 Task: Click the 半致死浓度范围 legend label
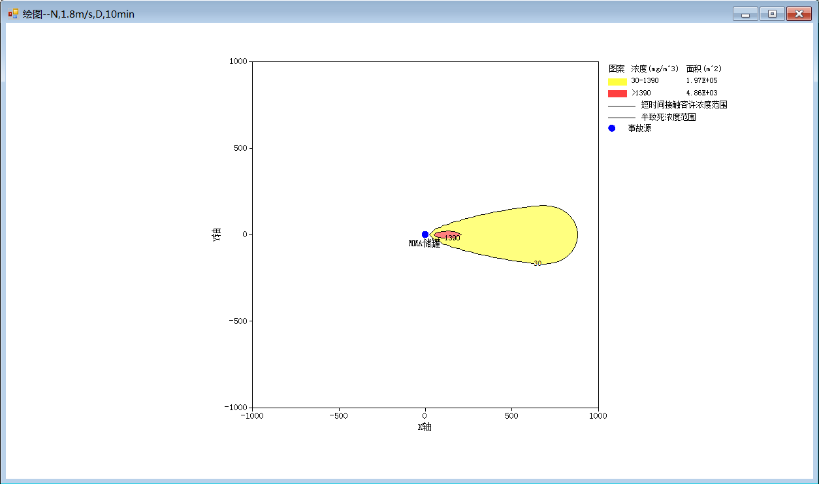[668, 118]
